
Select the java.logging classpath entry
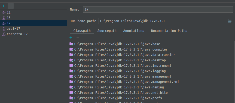click(151, 71)
